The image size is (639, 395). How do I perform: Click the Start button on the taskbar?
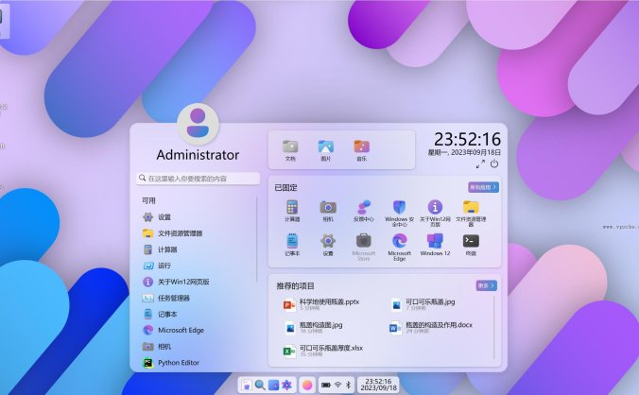point(246,385)
